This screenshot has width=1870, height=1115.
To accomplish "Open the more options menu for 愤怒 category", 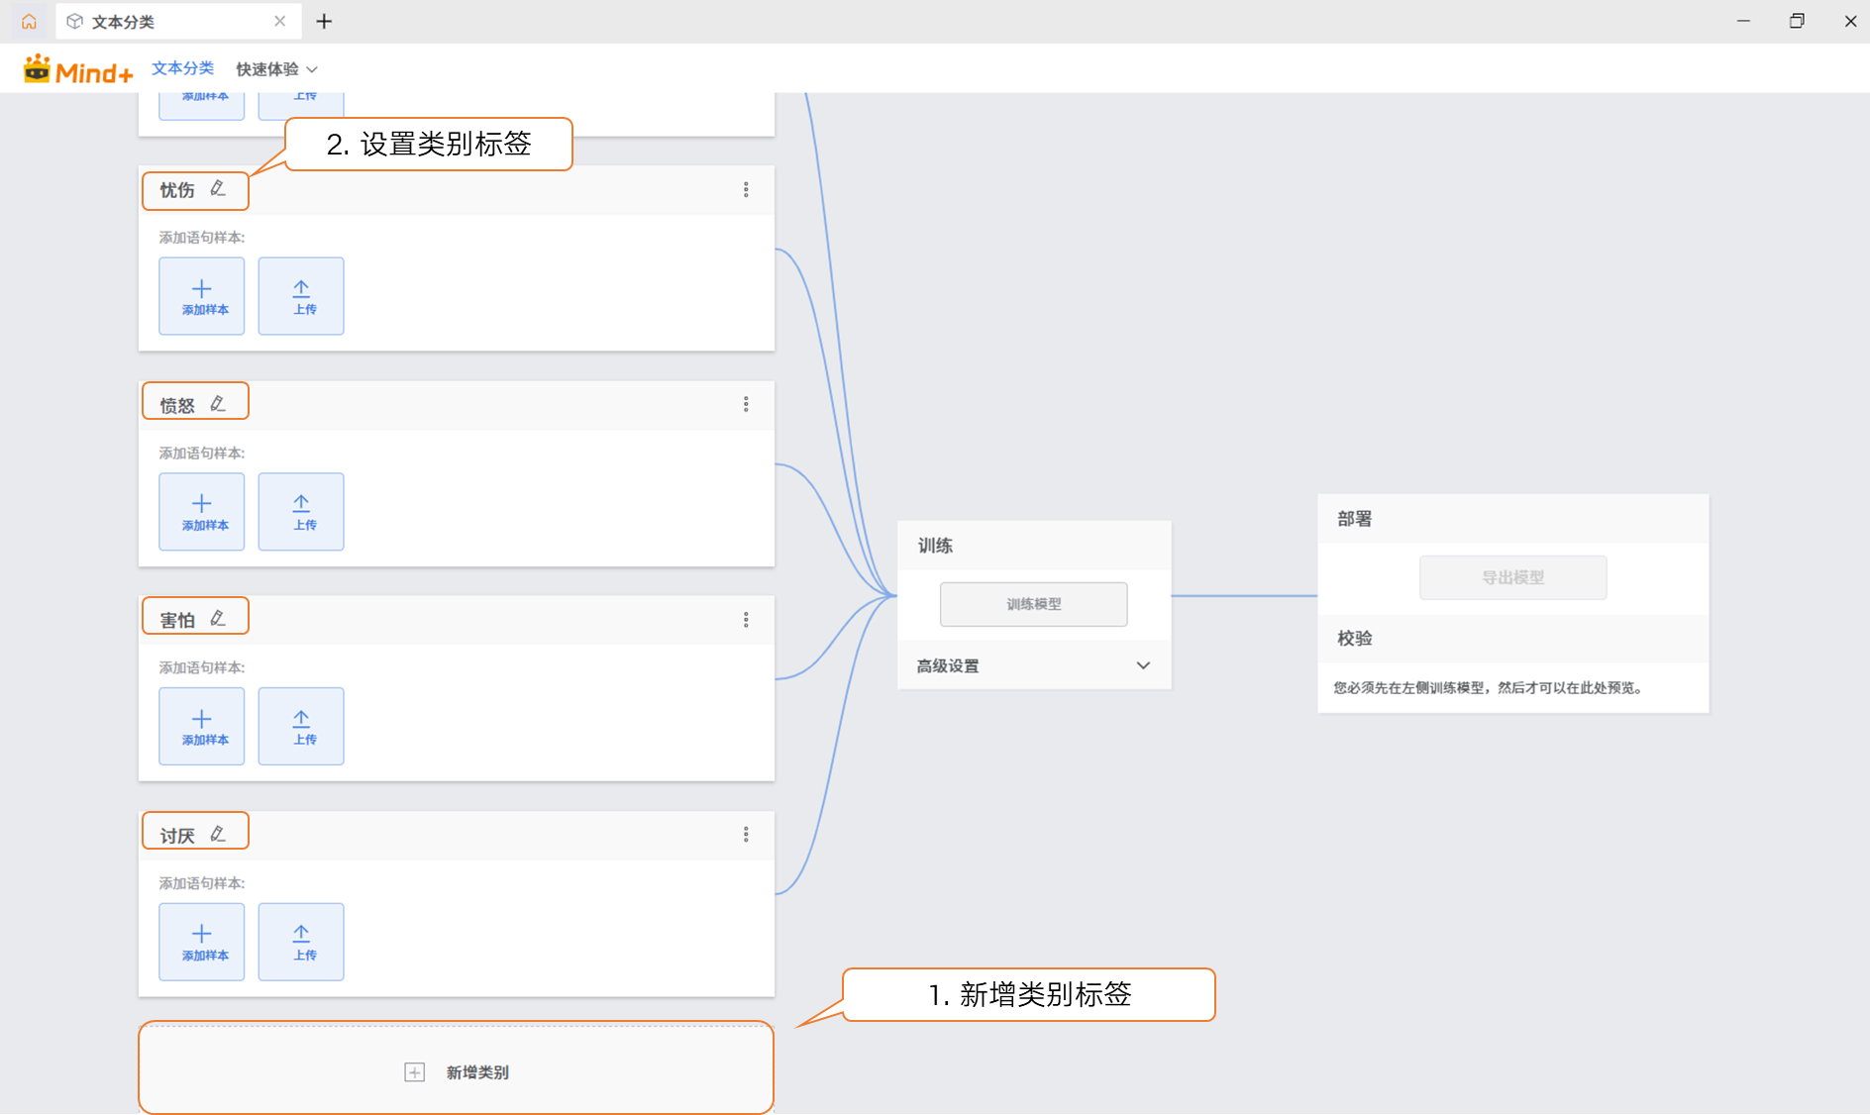I will (746, 404).
